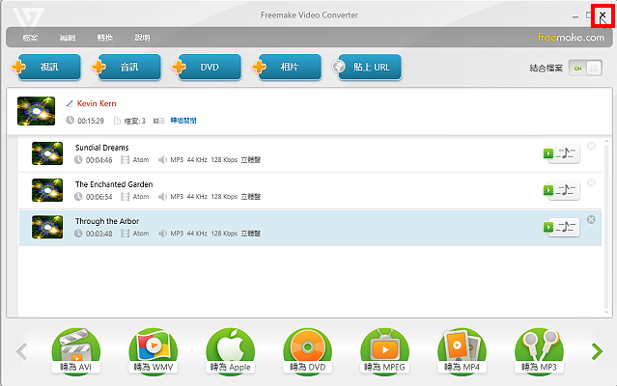
Task: Click the scrollbar of the file list
Action: (606, 227)
